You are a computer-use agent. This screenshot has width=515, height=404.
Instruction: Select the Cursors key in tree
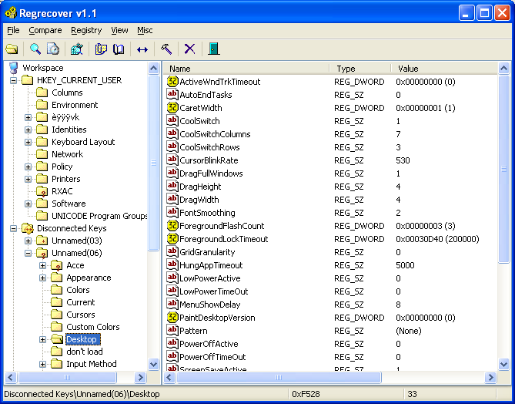(81, 315)
